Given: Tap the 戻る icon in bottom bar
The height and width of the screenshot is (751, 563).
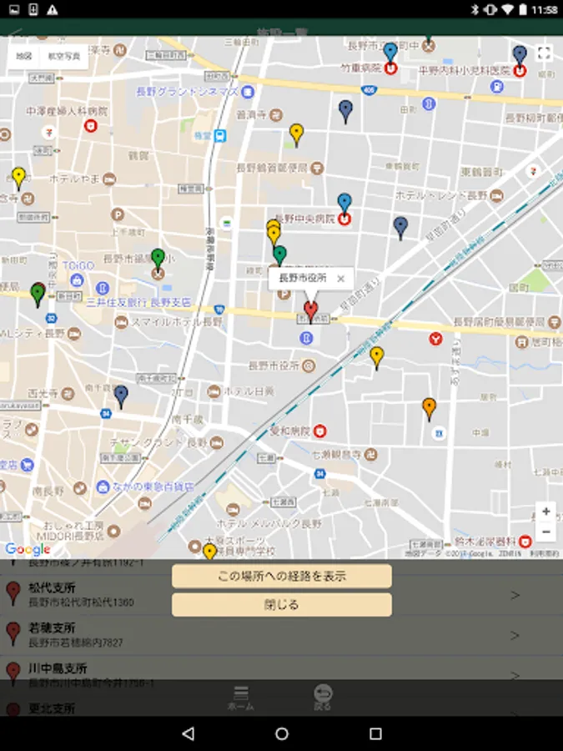Looking at the screenshot, I should [323, 698].
